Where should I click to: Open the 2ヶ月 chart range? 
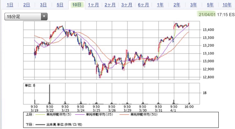110,5
